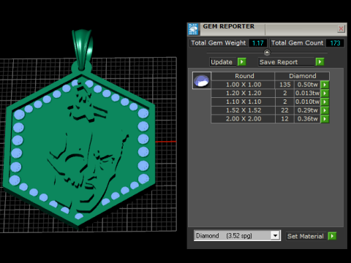Click the pendant bail loop in viewport
The height and width of the screenshot is (263, 351).
coord(83,50)
